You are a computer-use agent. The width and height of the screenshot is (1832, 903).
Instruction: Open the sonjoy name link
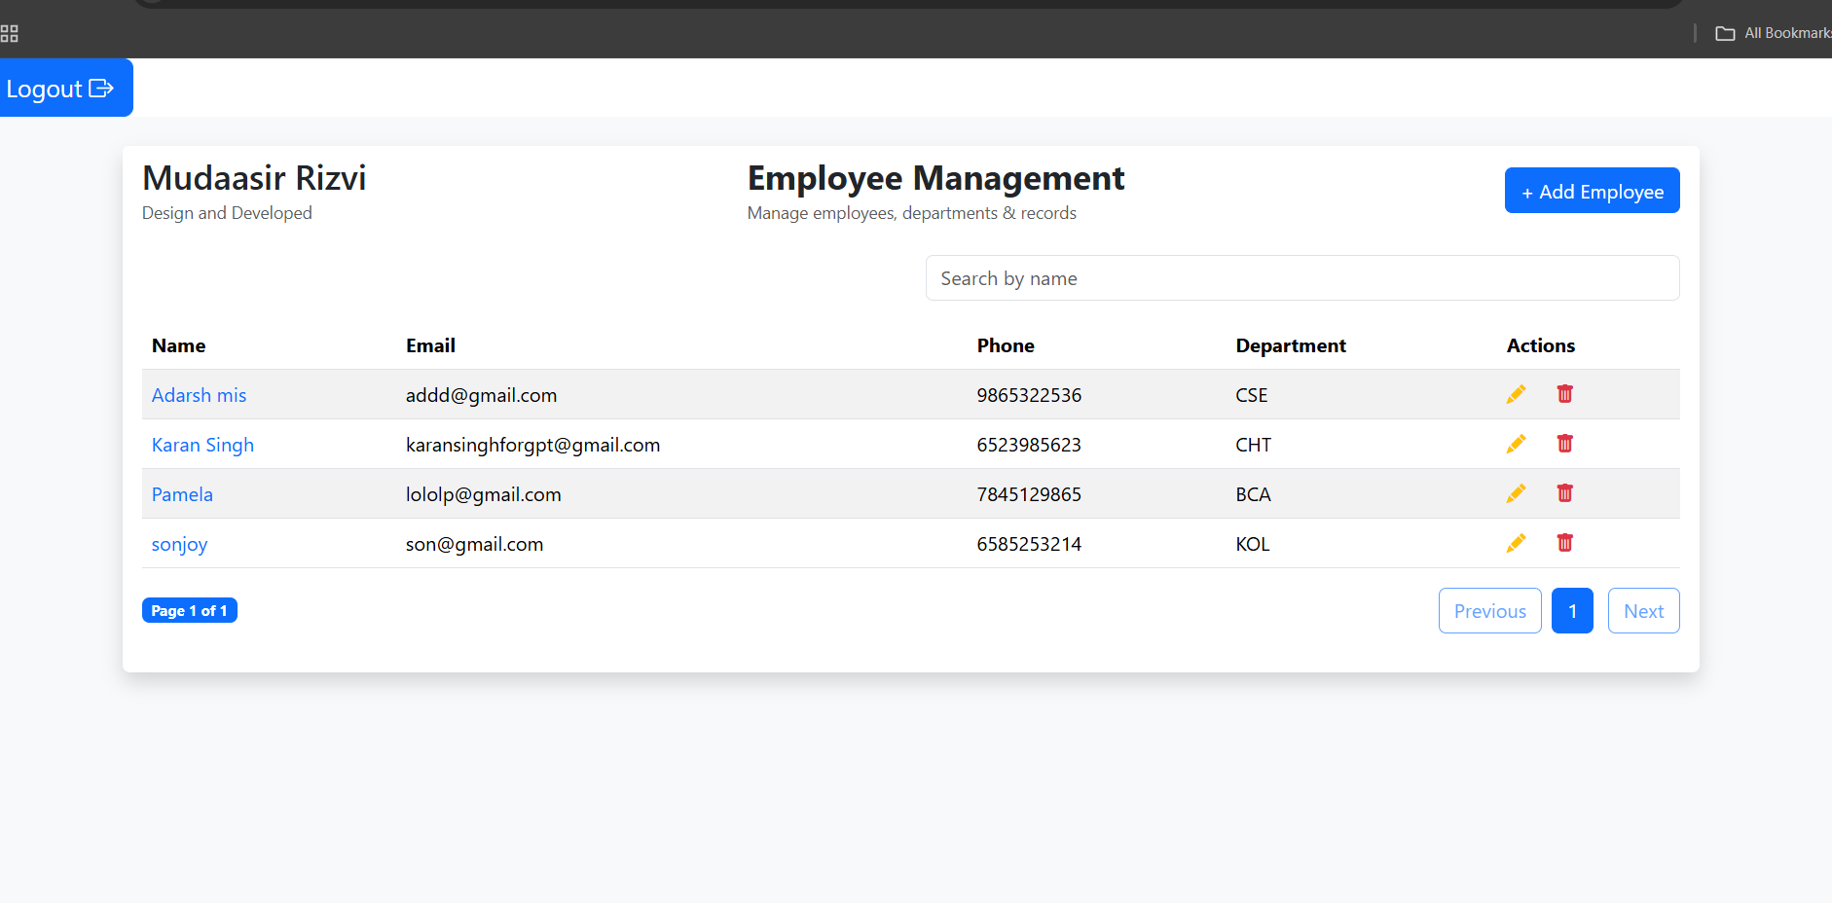[x=179, y=544]
